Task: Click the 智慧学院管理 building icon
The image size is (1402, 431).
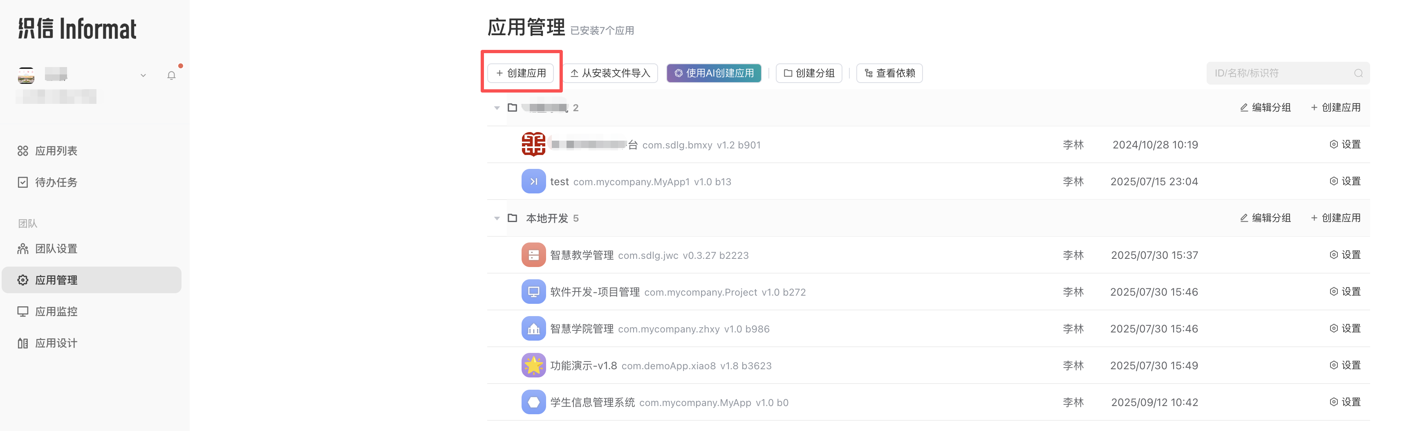Action: (533, 329)
